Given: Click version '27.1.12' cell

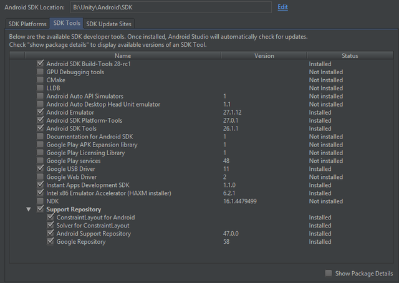Looking at the screenshot, I should pyautogui.click(x=232, y=112).
